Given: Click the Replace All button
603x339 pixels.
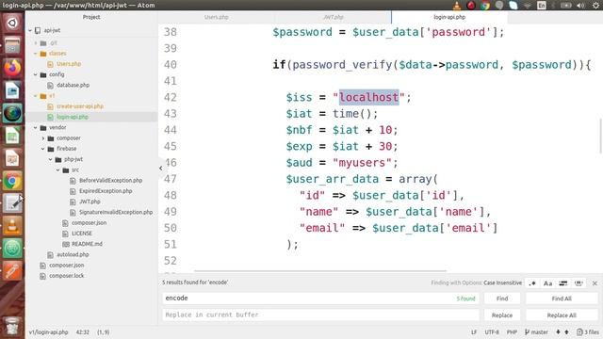Looking at the screenshot, I should [x=562, y=315].
